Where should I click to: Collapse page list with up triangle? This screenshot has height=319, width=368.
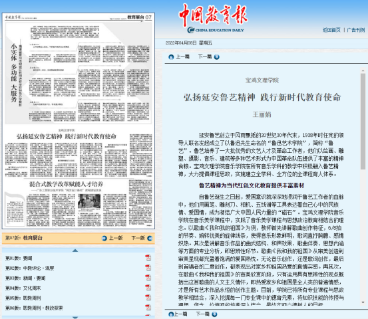click(x=75, y=251)
